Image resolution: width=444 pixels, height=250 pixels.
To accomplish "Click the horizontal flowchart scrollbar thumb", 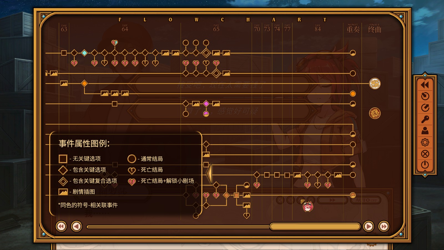I will coord(315,227).
